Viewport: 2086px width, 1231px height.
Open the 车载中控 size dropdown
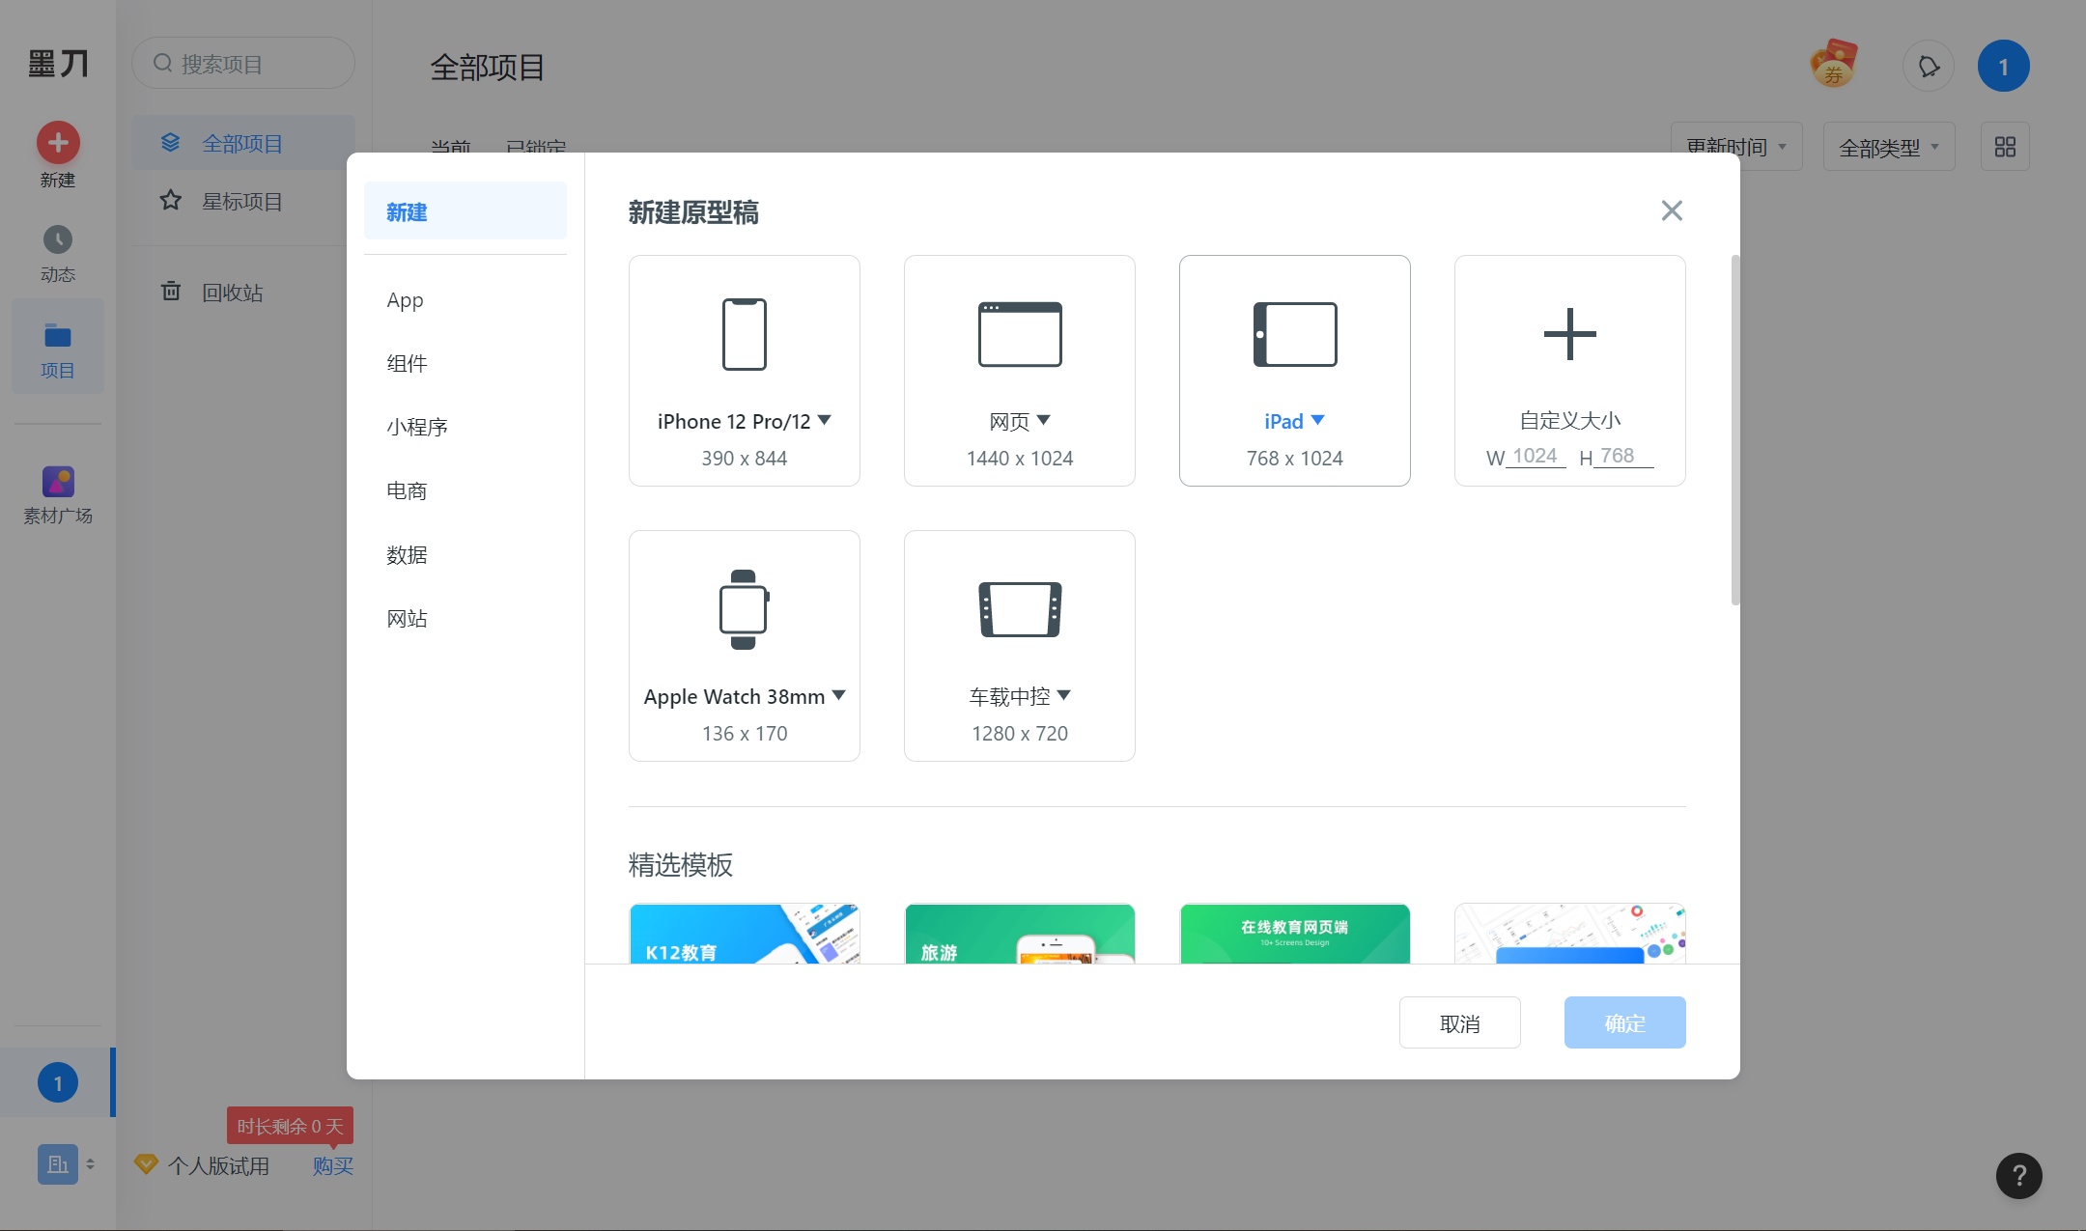point(1064,695)
